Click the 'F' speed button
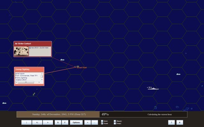 (x=65, y=122)
